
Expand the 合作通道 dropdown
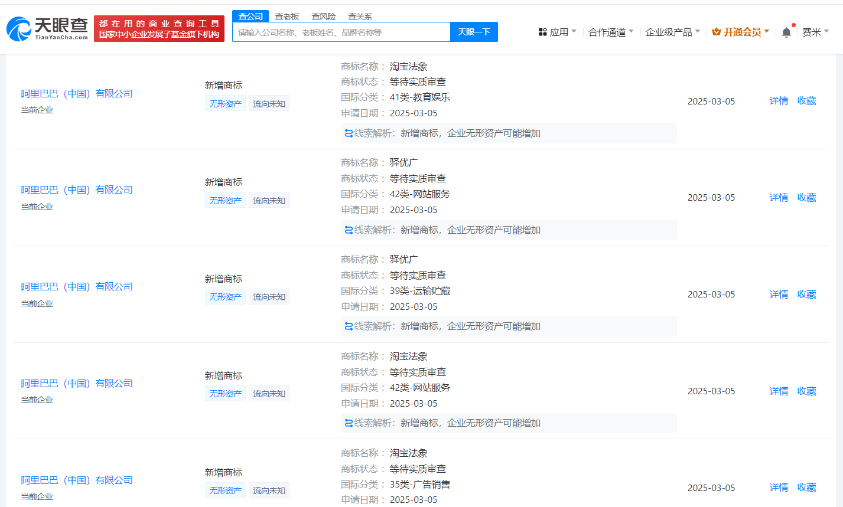pos(611,32)
